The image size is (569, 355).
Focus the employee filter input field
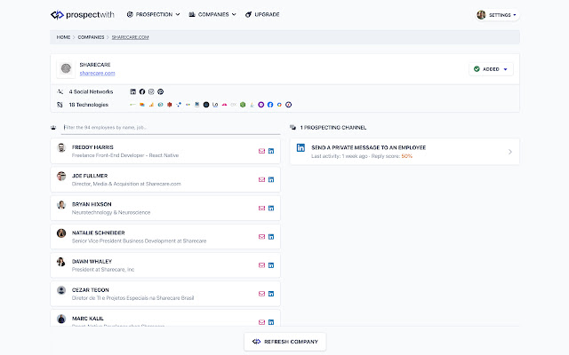(x=171, y=128)
